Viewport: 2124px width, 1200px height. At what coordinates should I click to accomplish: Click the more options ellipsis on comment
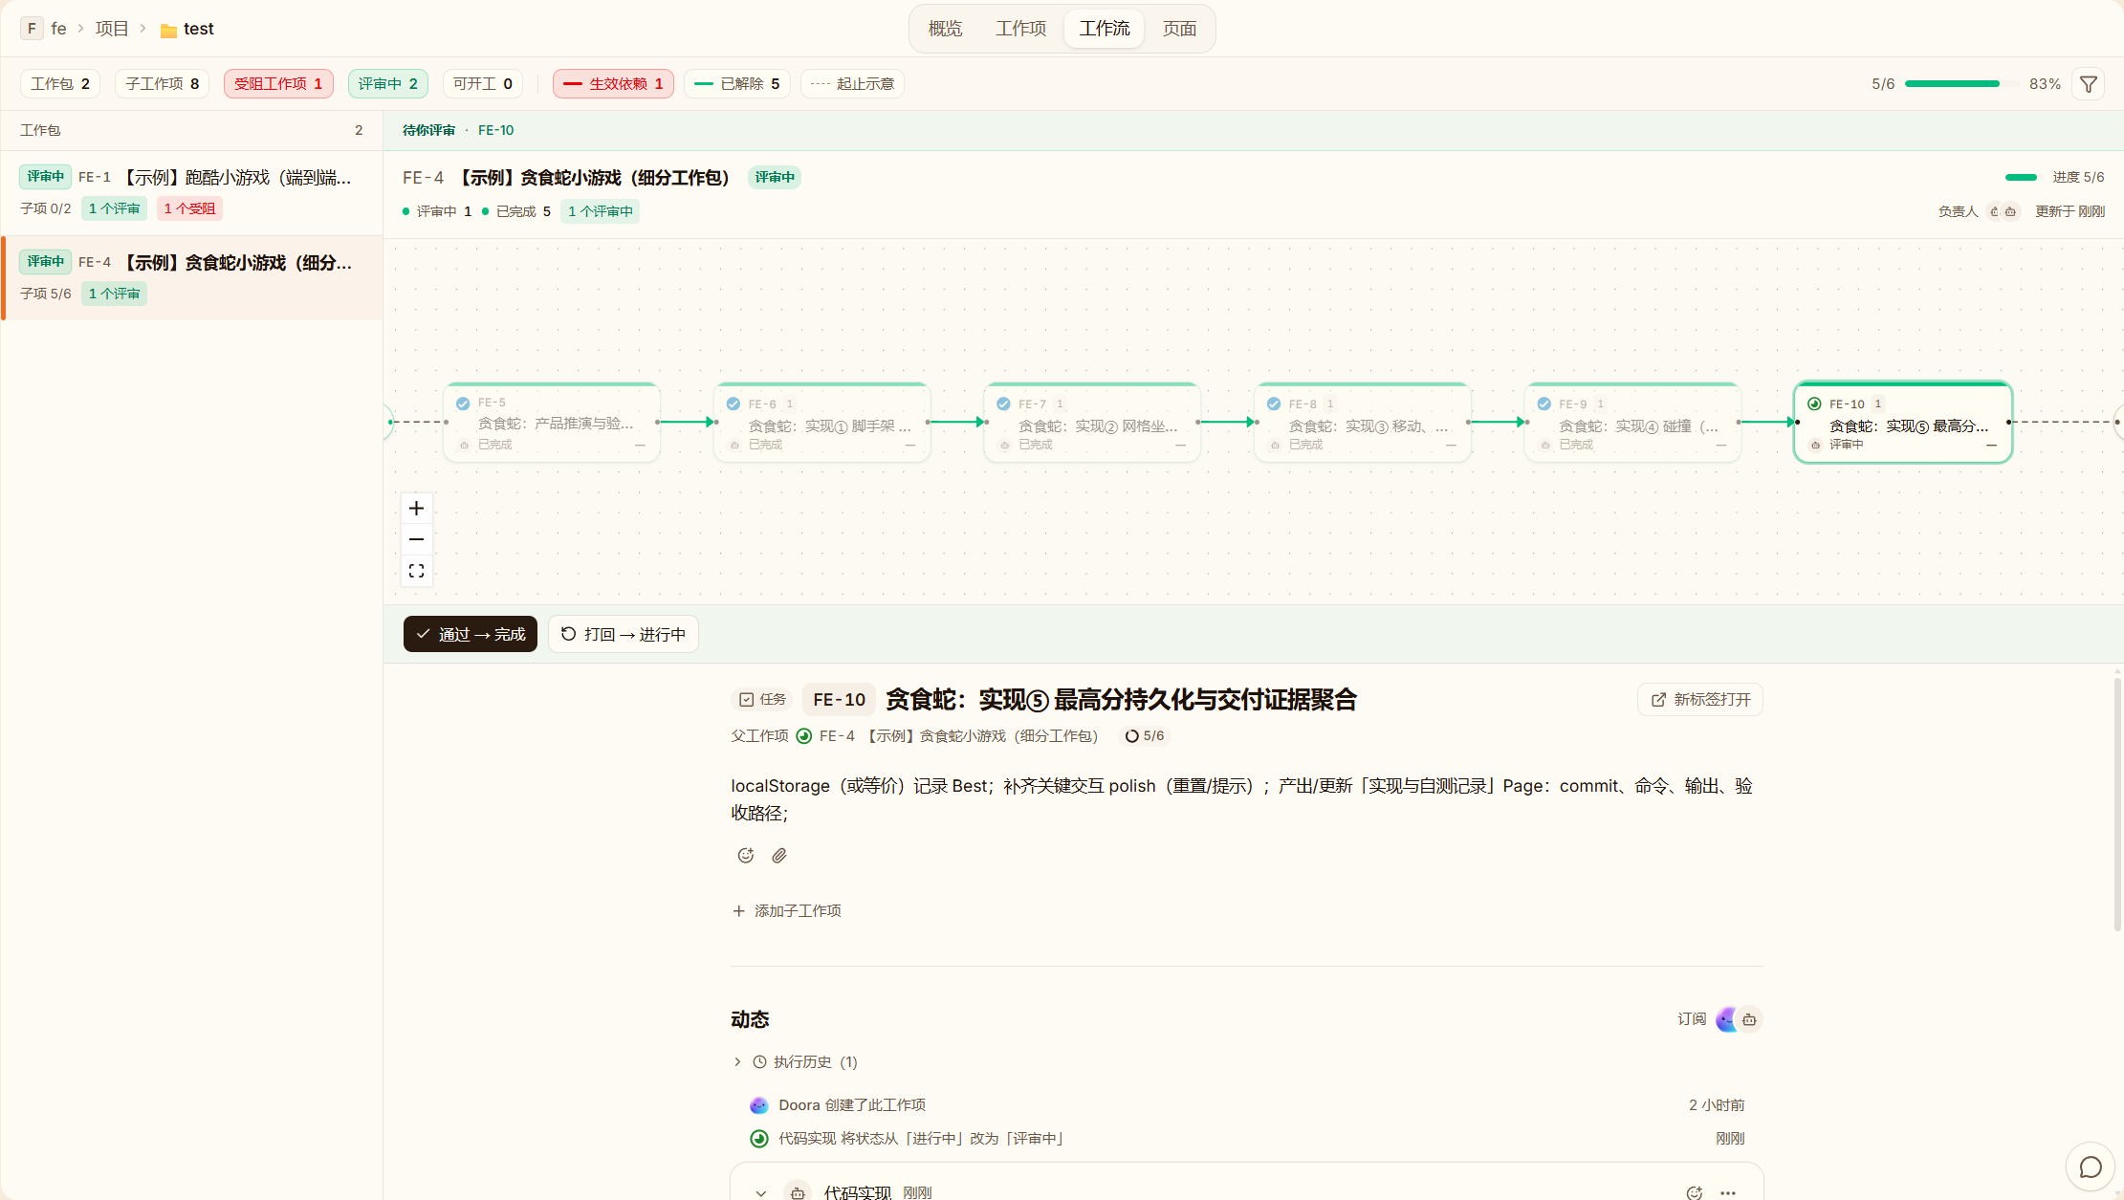click(x=1727, y=1192)
